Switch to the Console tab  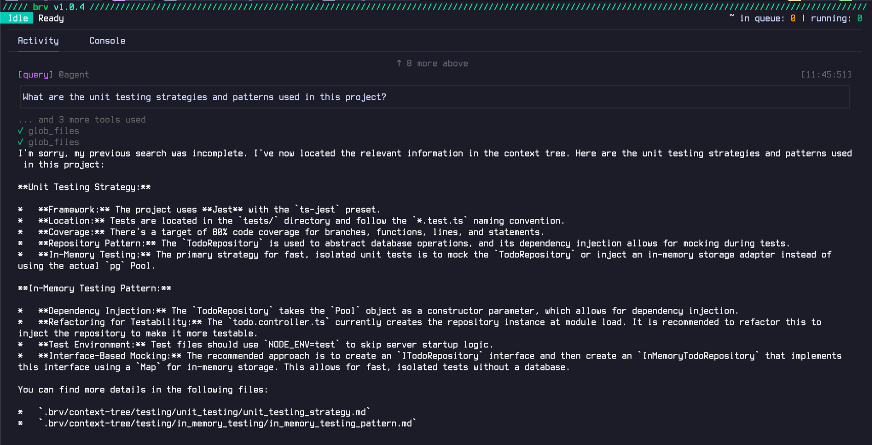[107, 40]
